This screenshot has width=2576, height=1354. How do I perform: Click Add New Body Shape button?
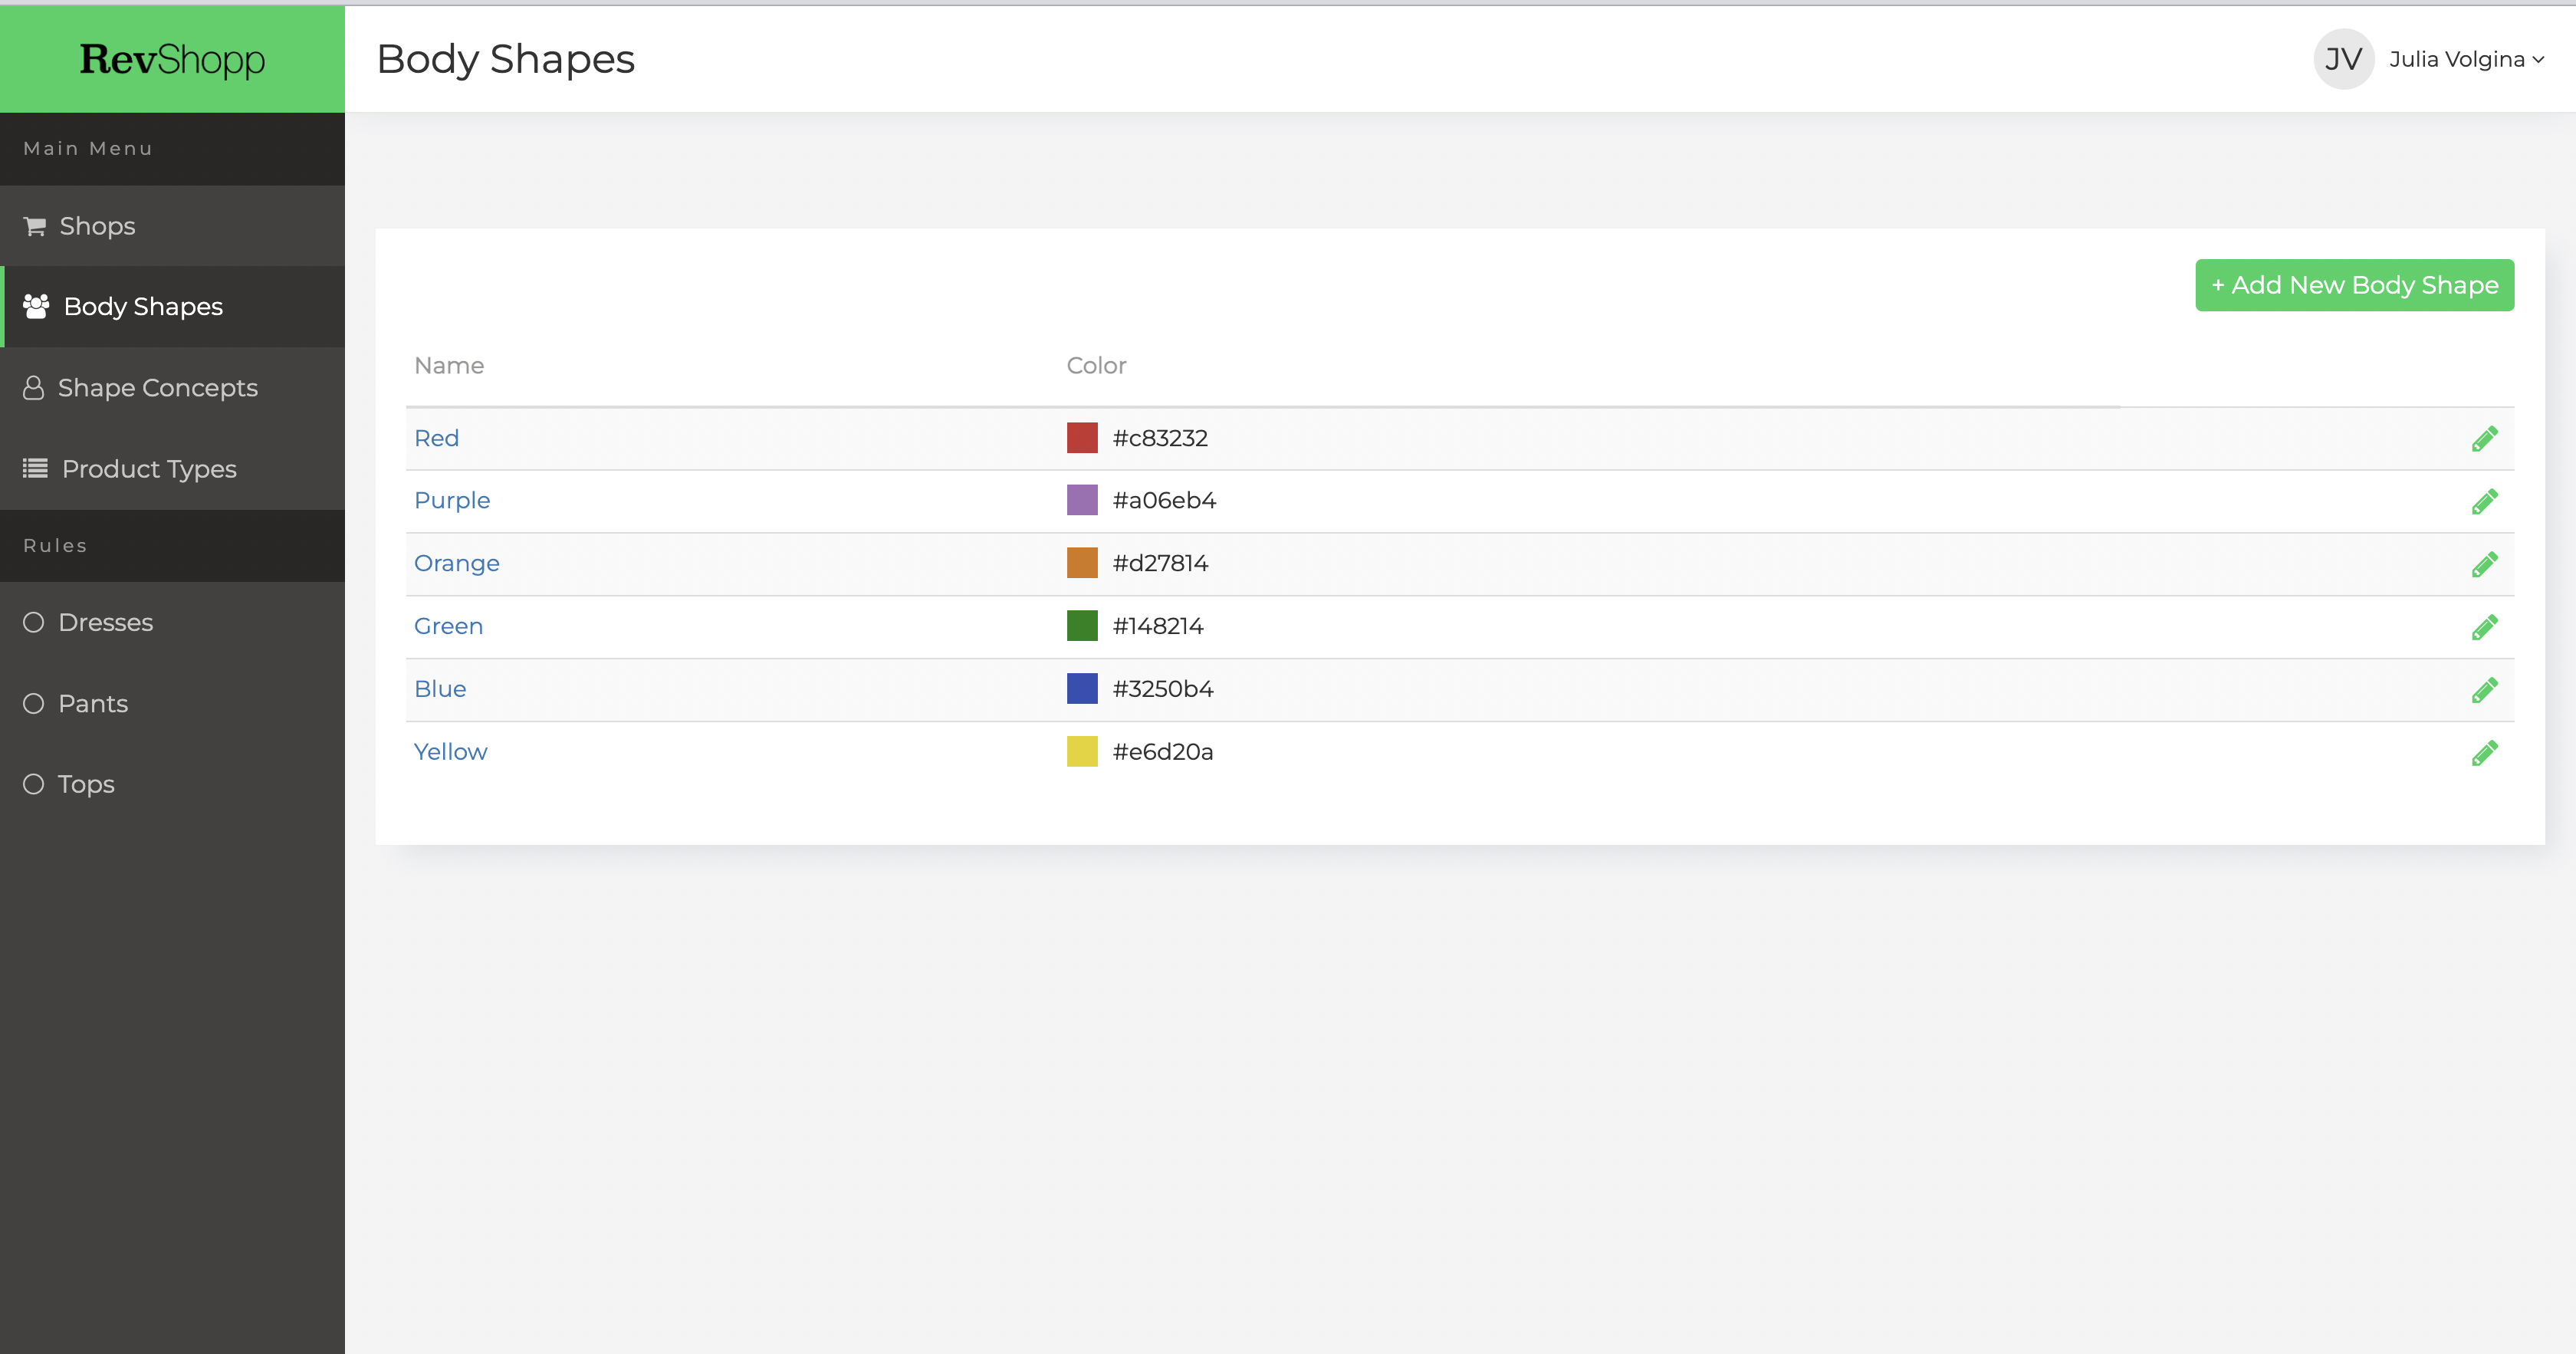point(2354,285)
